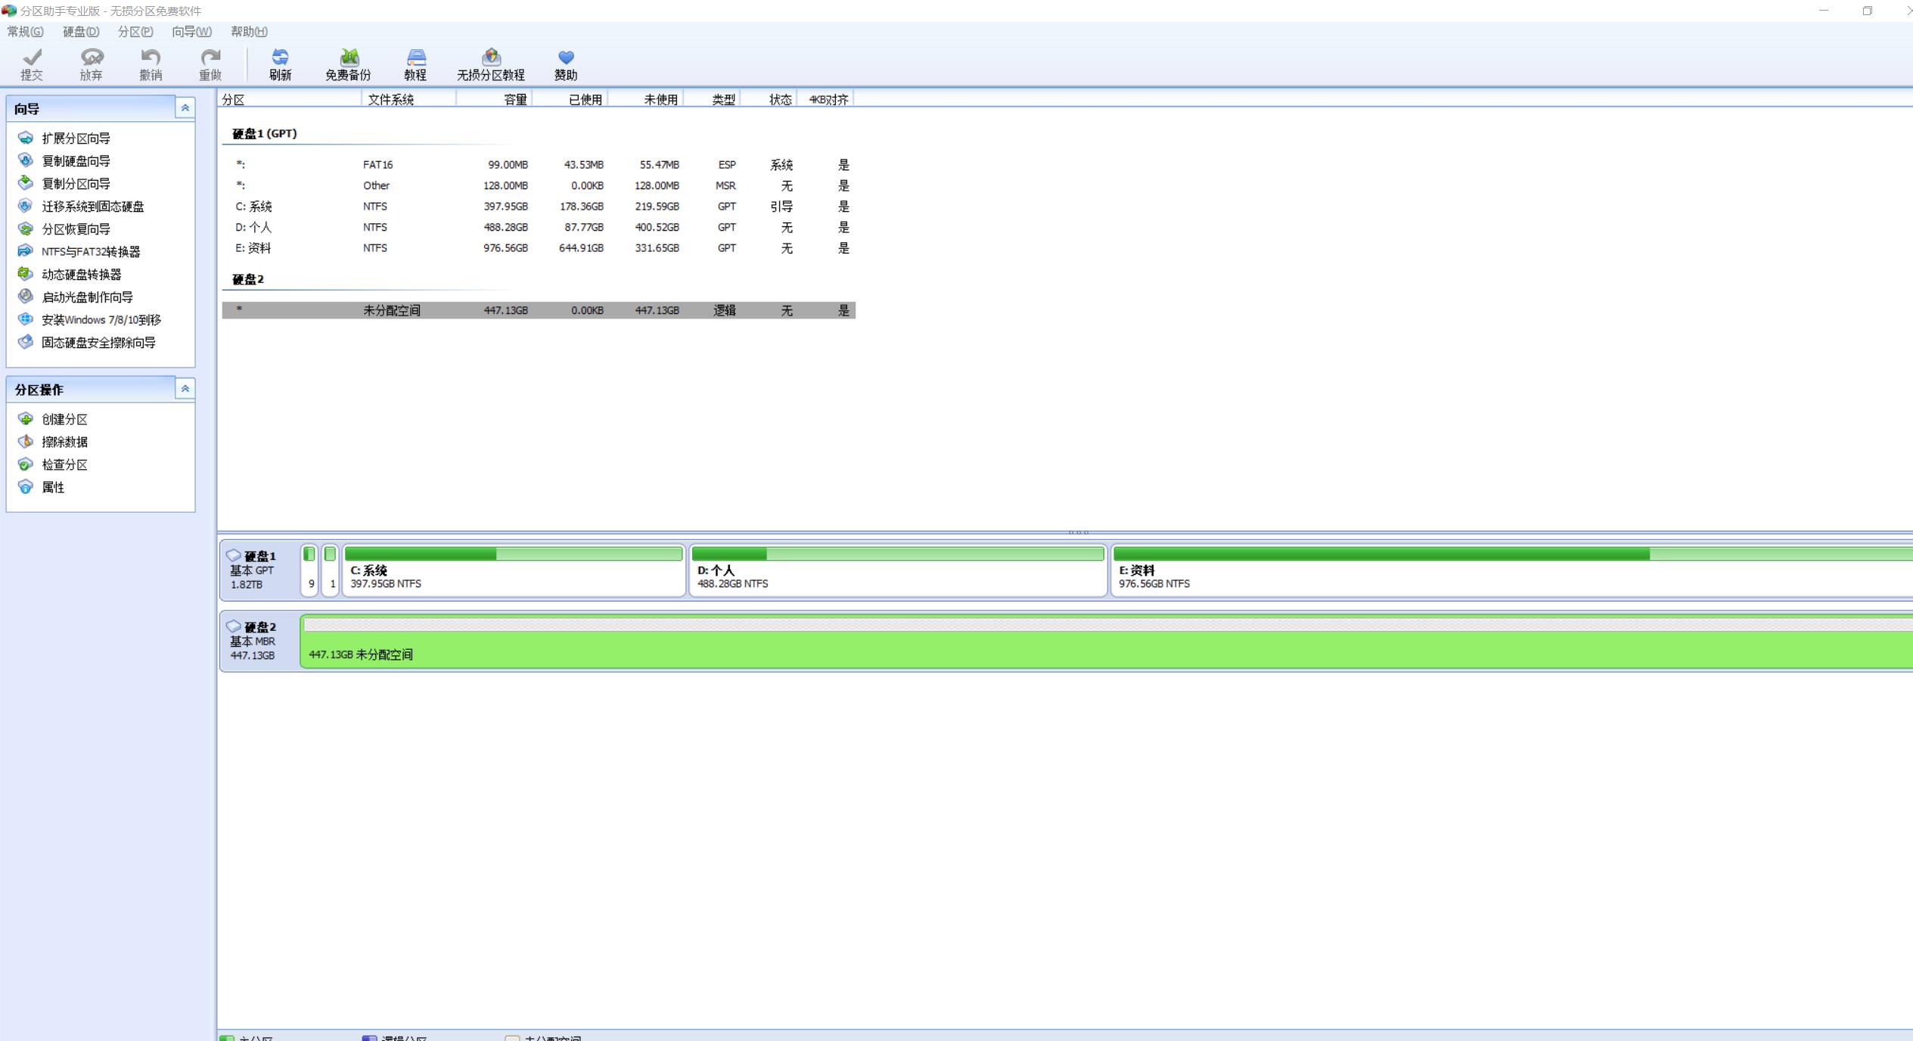This screenshot has height=1041, width=1913.
Task: Open the 向导(W) menu
Action: pyautogui.click(x=191, y=32)
